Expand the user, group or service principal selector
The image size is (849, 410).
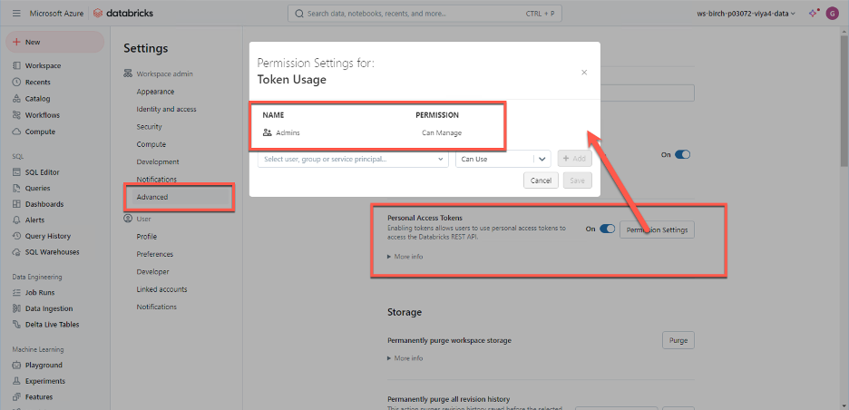353,159
